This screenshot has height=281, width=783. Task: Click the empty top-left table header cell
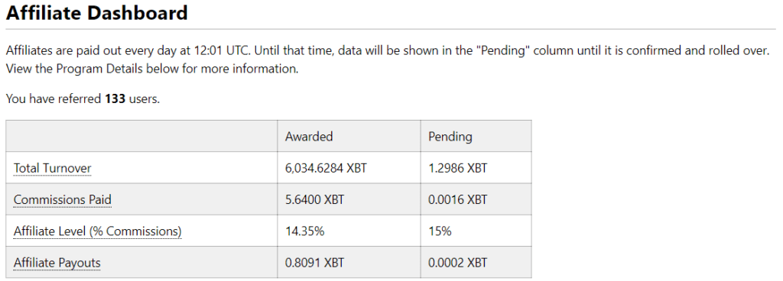click(x=141, y=136)
